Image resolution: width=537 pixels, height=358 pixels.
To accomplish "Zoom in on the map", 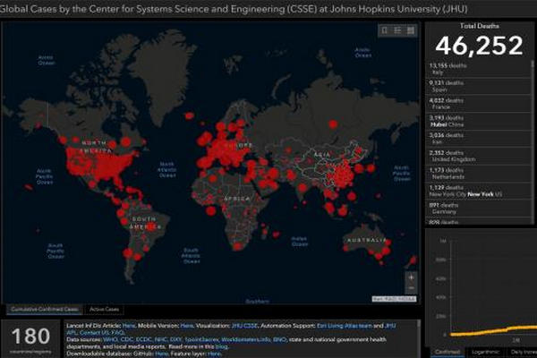I will [410, 277].
